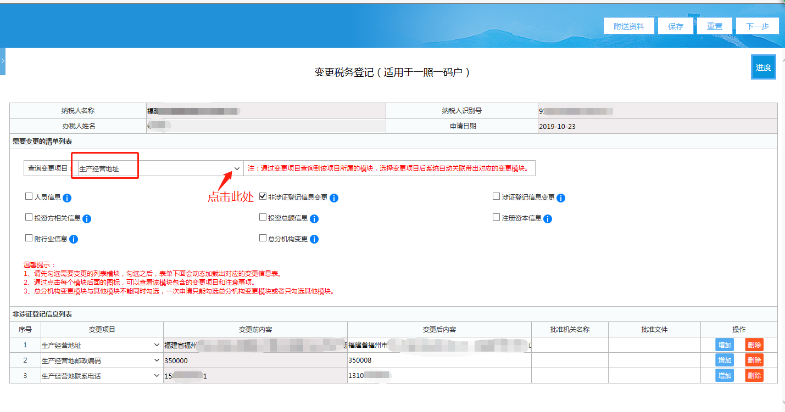785x412 pixels.
Task: Click info icon next to 注册资本信息
Action: point(548,219)
